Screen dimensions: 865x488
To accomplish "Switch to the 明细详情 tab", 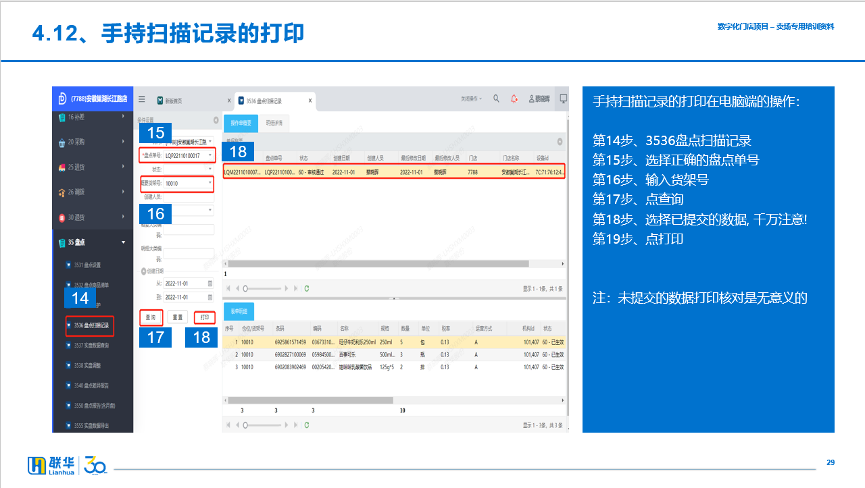I will coord(274,123).
